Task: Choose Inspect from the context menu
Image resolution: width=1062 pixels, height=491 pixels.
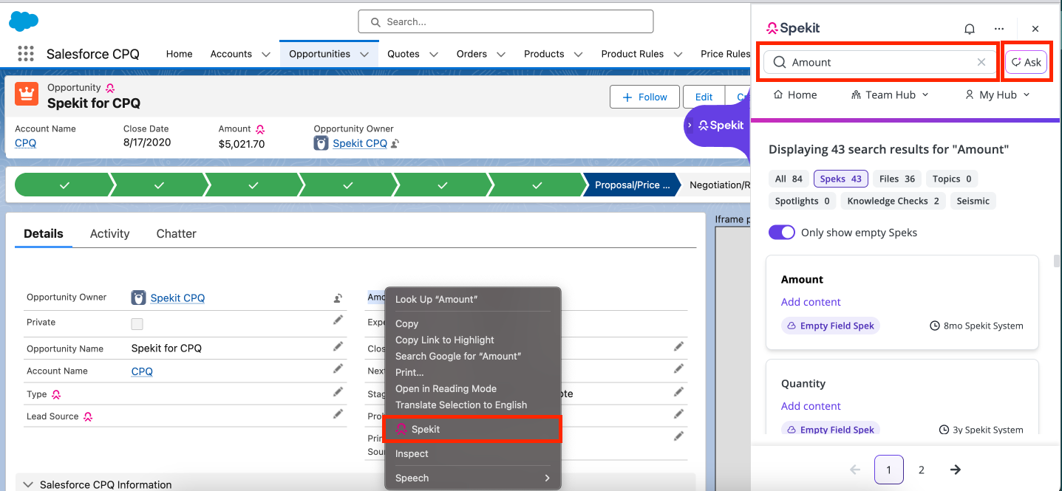Action: [472, 453]
